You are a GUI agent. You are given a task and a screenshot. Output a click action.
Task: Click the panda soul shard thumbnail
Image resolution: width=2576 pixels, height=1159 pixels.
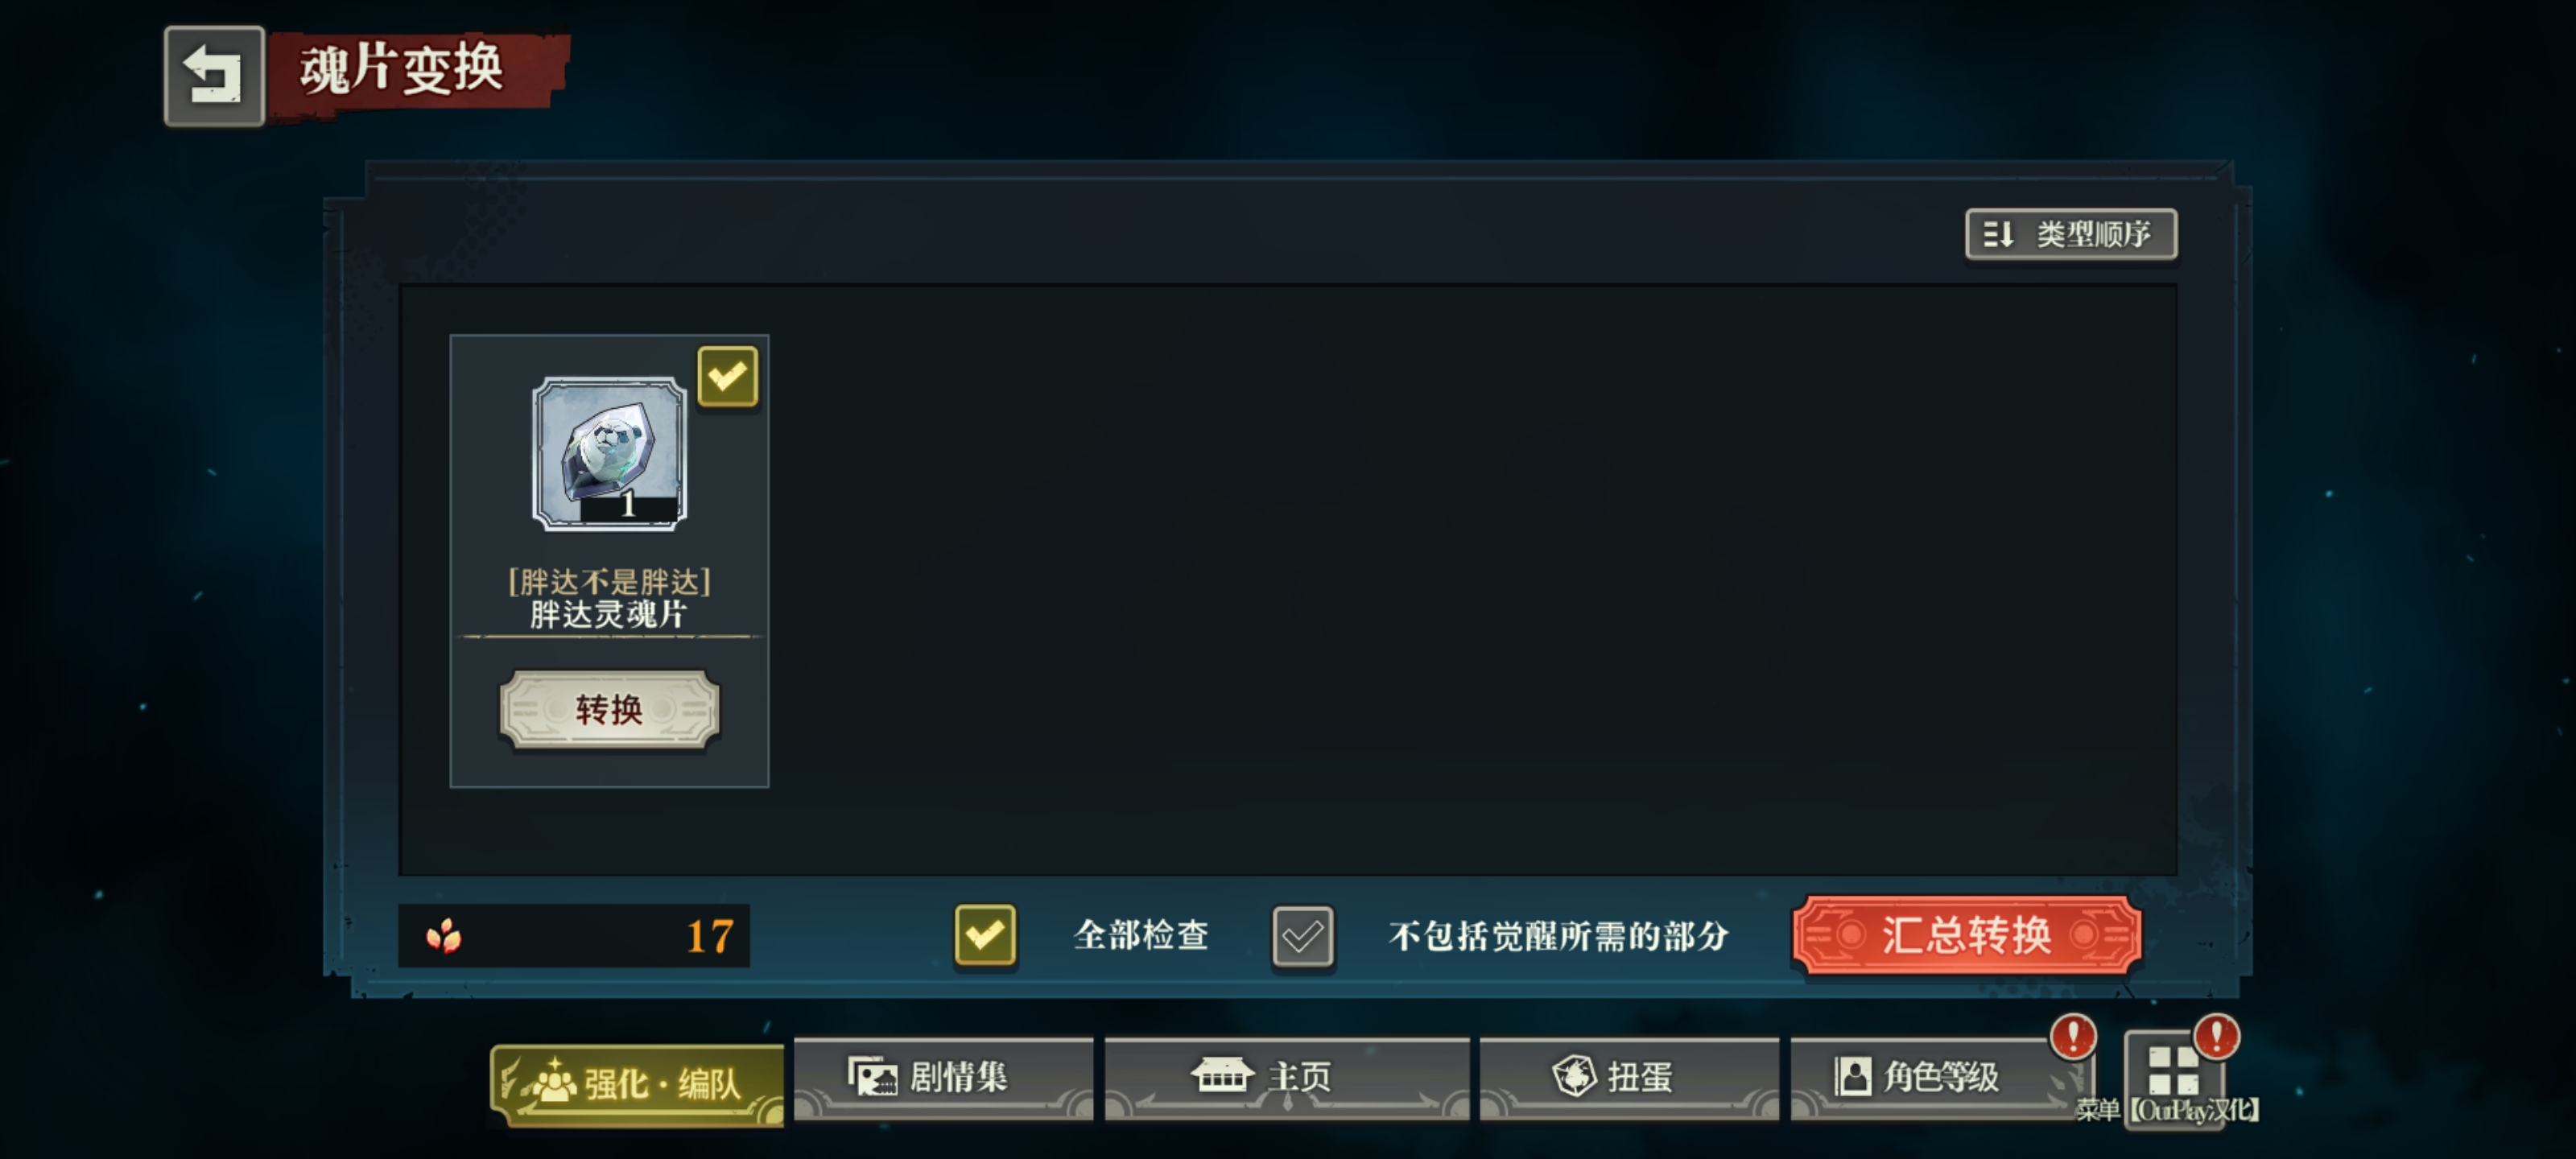tap(609, 453)
